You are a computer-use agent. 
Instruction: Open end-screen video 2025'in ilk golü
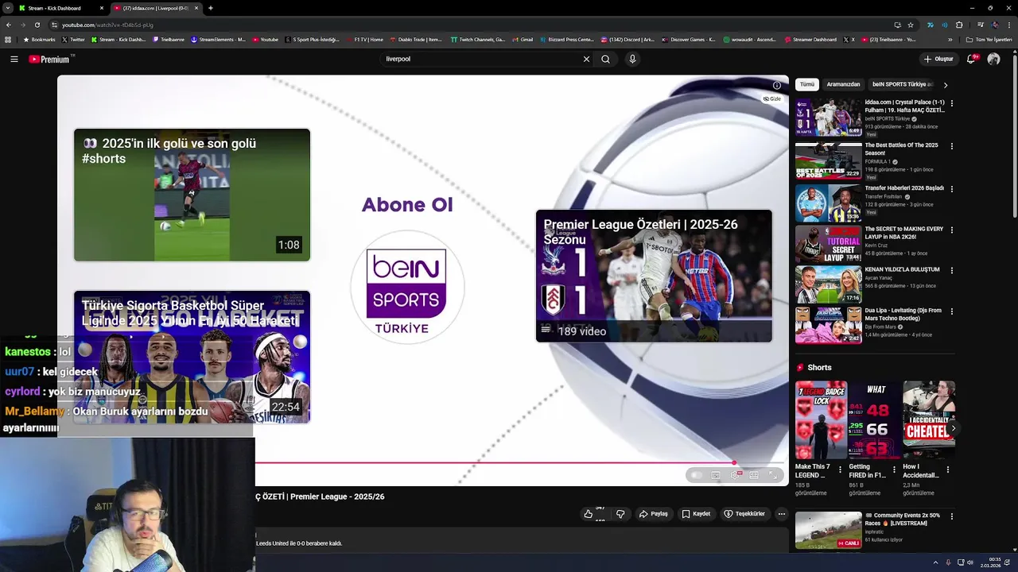coord(192,195)
